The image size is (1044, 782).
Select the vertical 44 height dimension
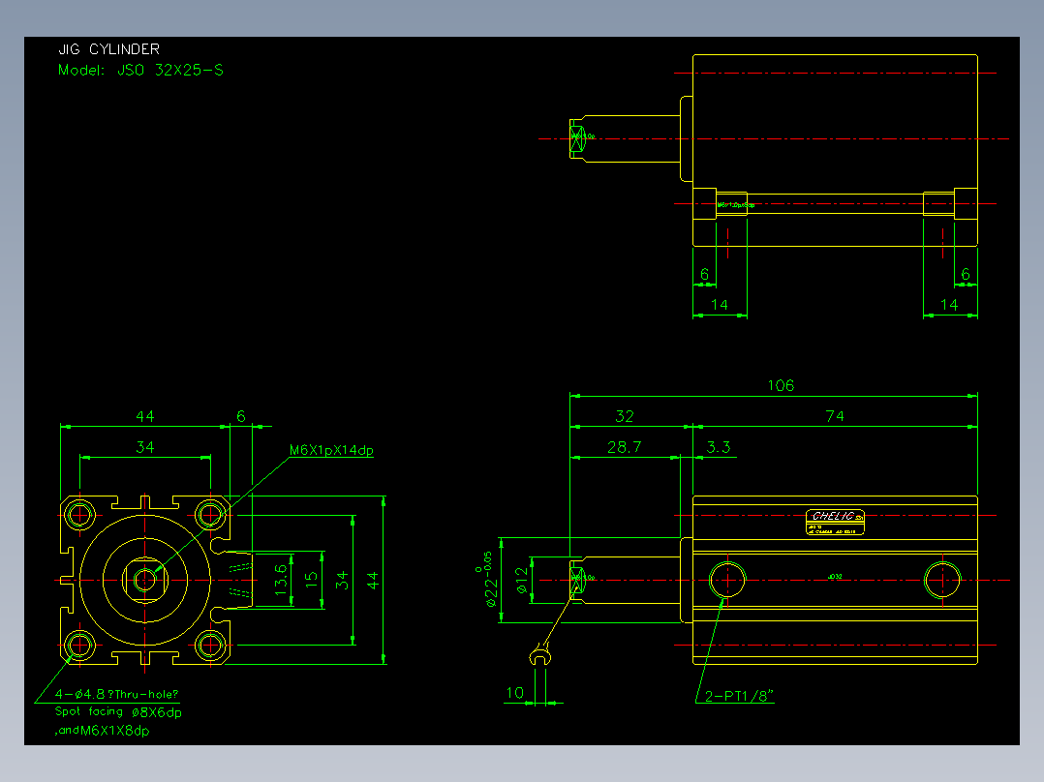click(373, 581)
